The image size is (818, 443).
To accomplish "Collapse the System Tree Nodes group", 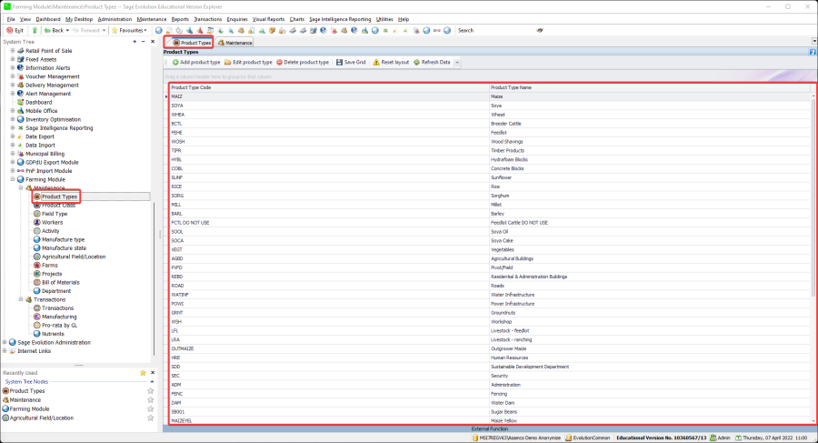I will [150, 382].
